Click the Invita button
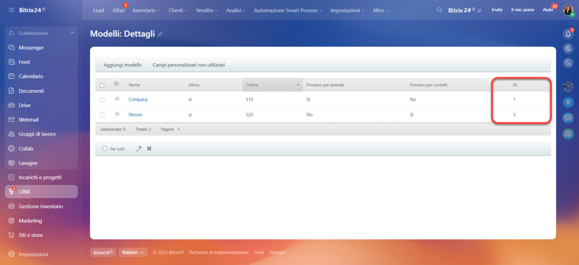 tap(497, 10)
